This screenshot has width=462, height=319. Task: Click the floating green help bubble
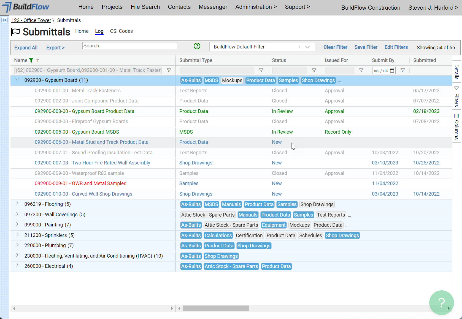441,302
